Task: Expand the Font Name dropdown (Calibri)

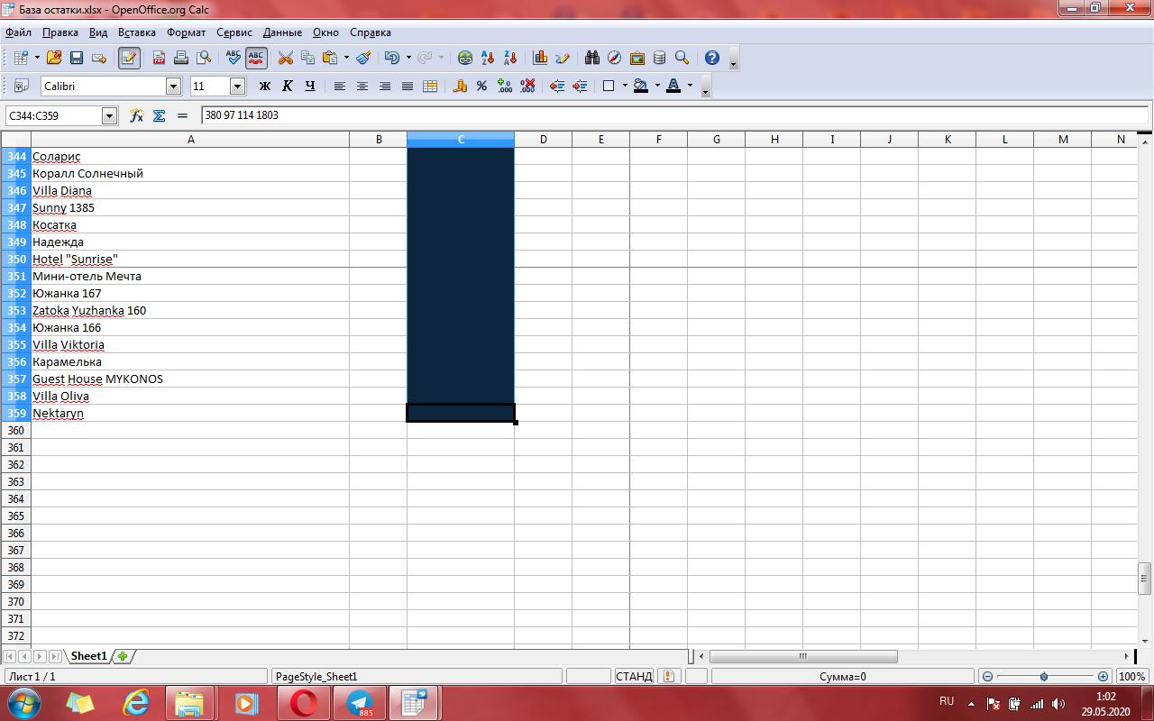Action: [174, 86]
